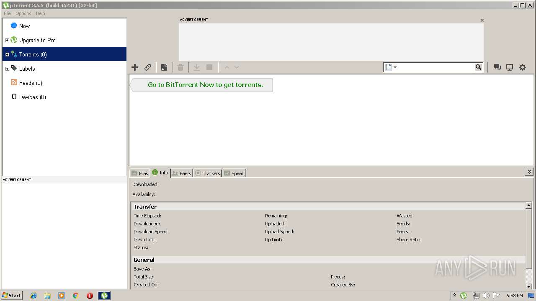Click the Availability label
Image resolution: width=536 pixels, height=301 pixels.
coord(144,194)
